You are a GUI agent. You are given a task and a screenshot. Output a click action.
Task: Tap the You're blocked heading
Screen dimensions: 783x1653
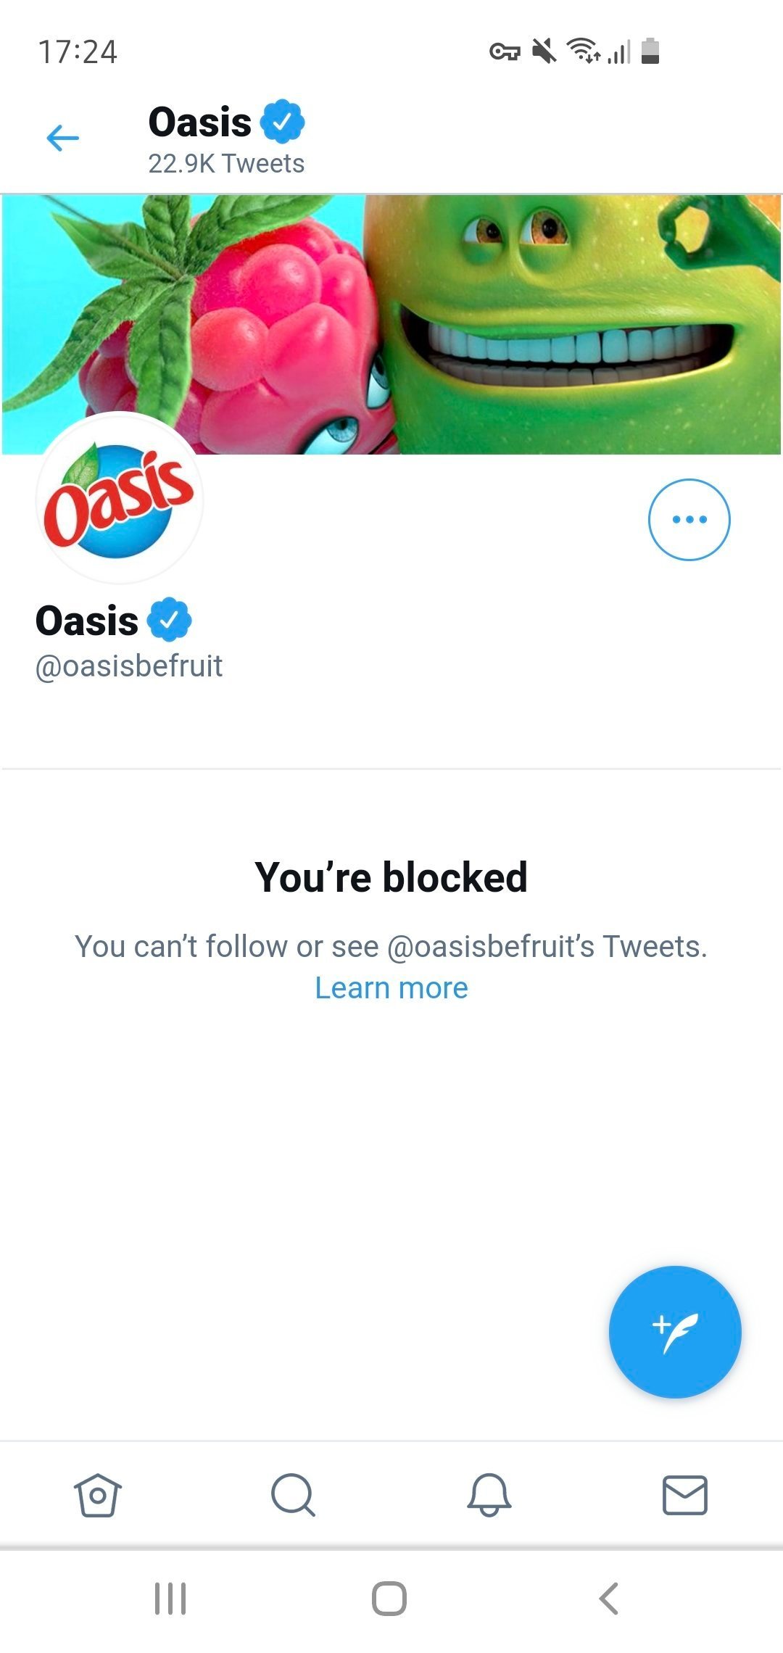point(391,877)
